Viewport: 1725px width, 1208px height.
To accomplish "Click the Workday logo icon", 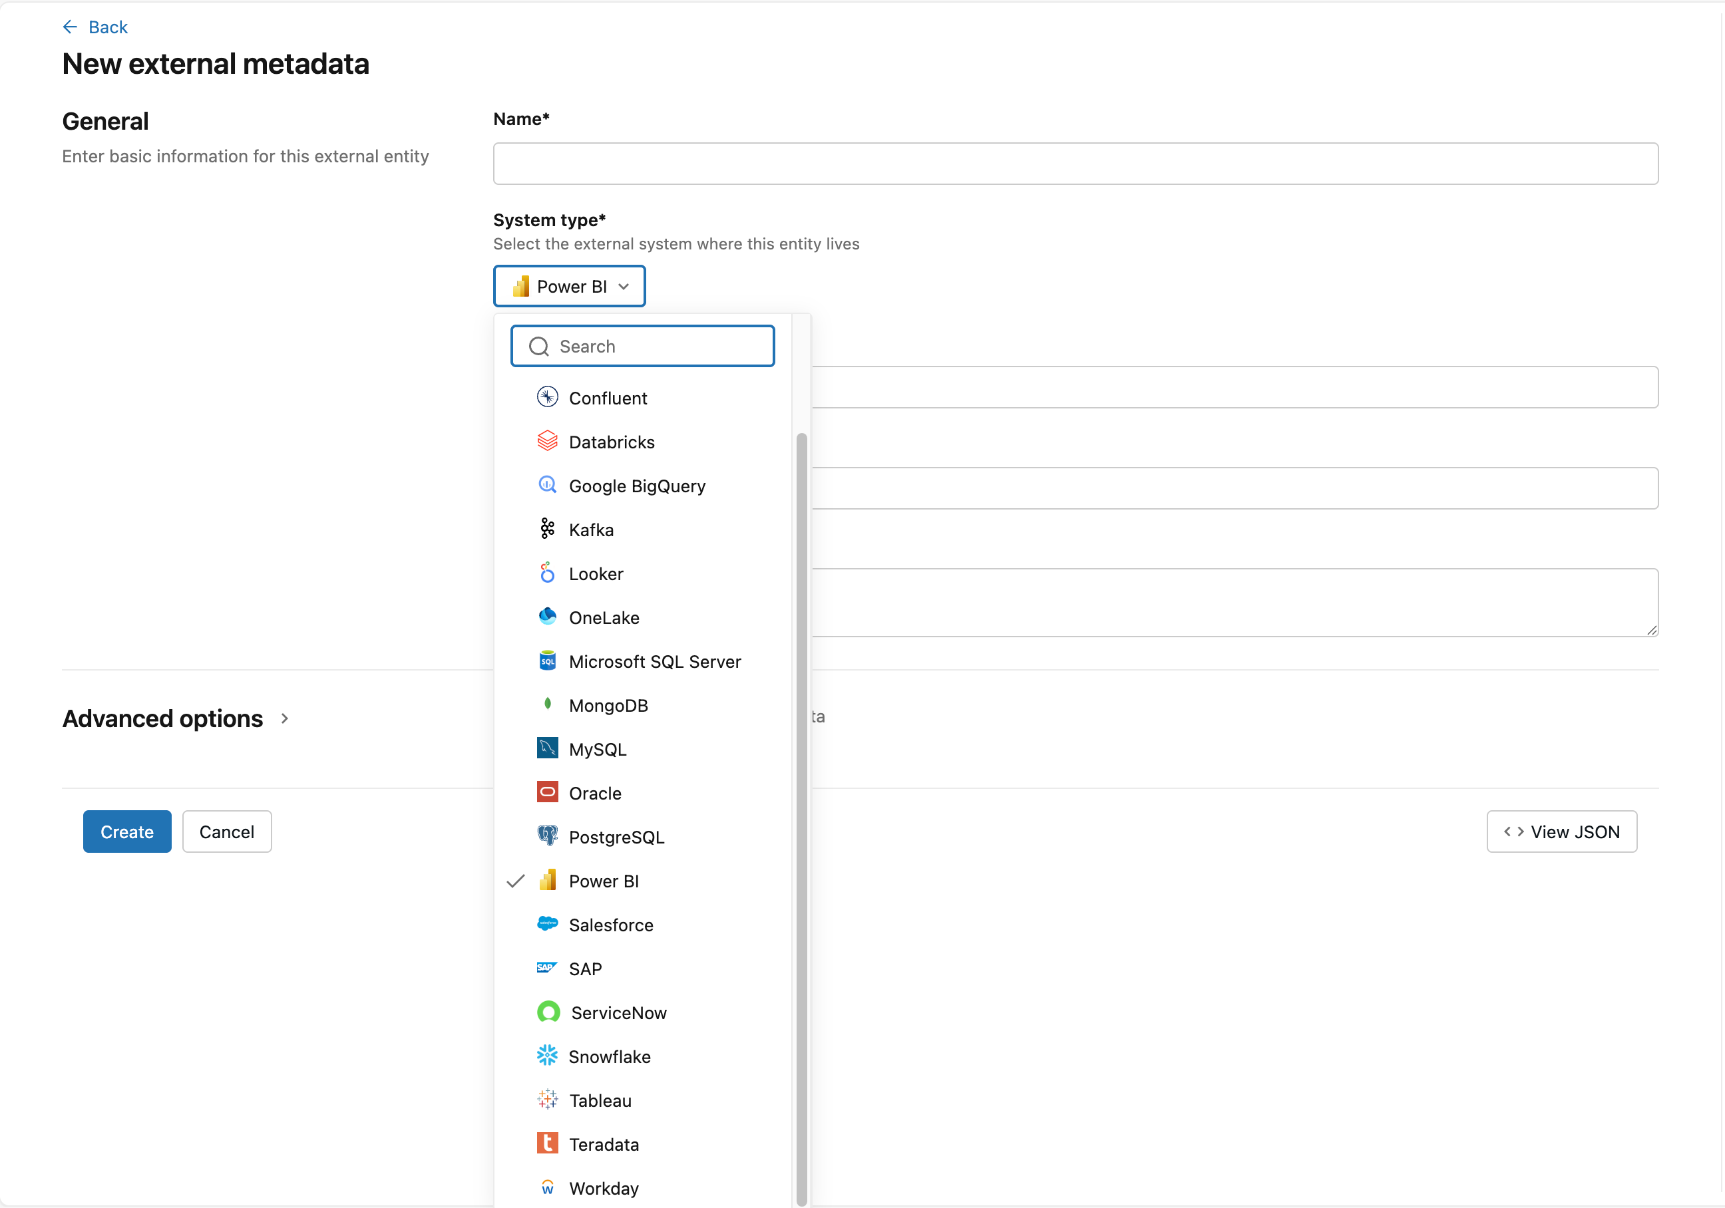I will click(547, 1188).
